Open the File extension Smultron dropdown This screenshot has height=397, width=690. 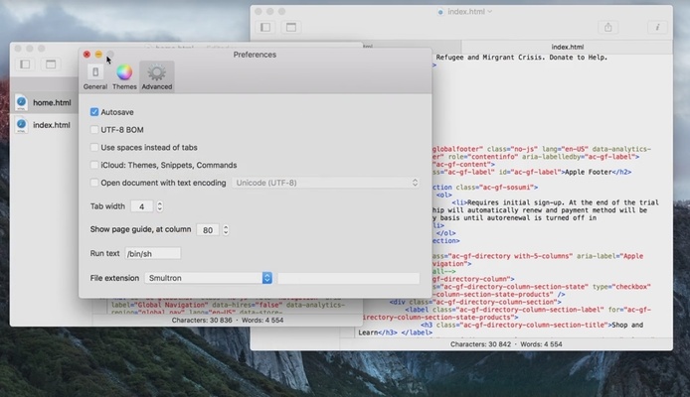click(208, 278)
